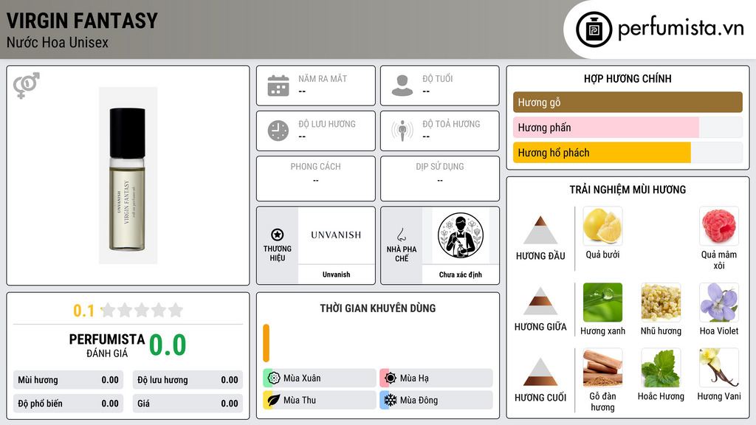Open the Chưa xác định perfumer link

[461, 274]
